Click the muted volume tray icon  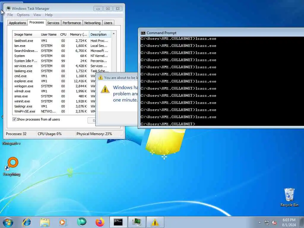[274, 223]
